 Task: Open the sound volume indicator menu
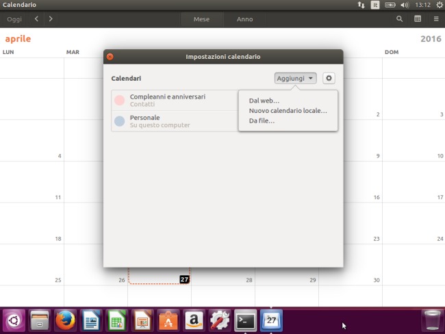(x=405, y=5)
